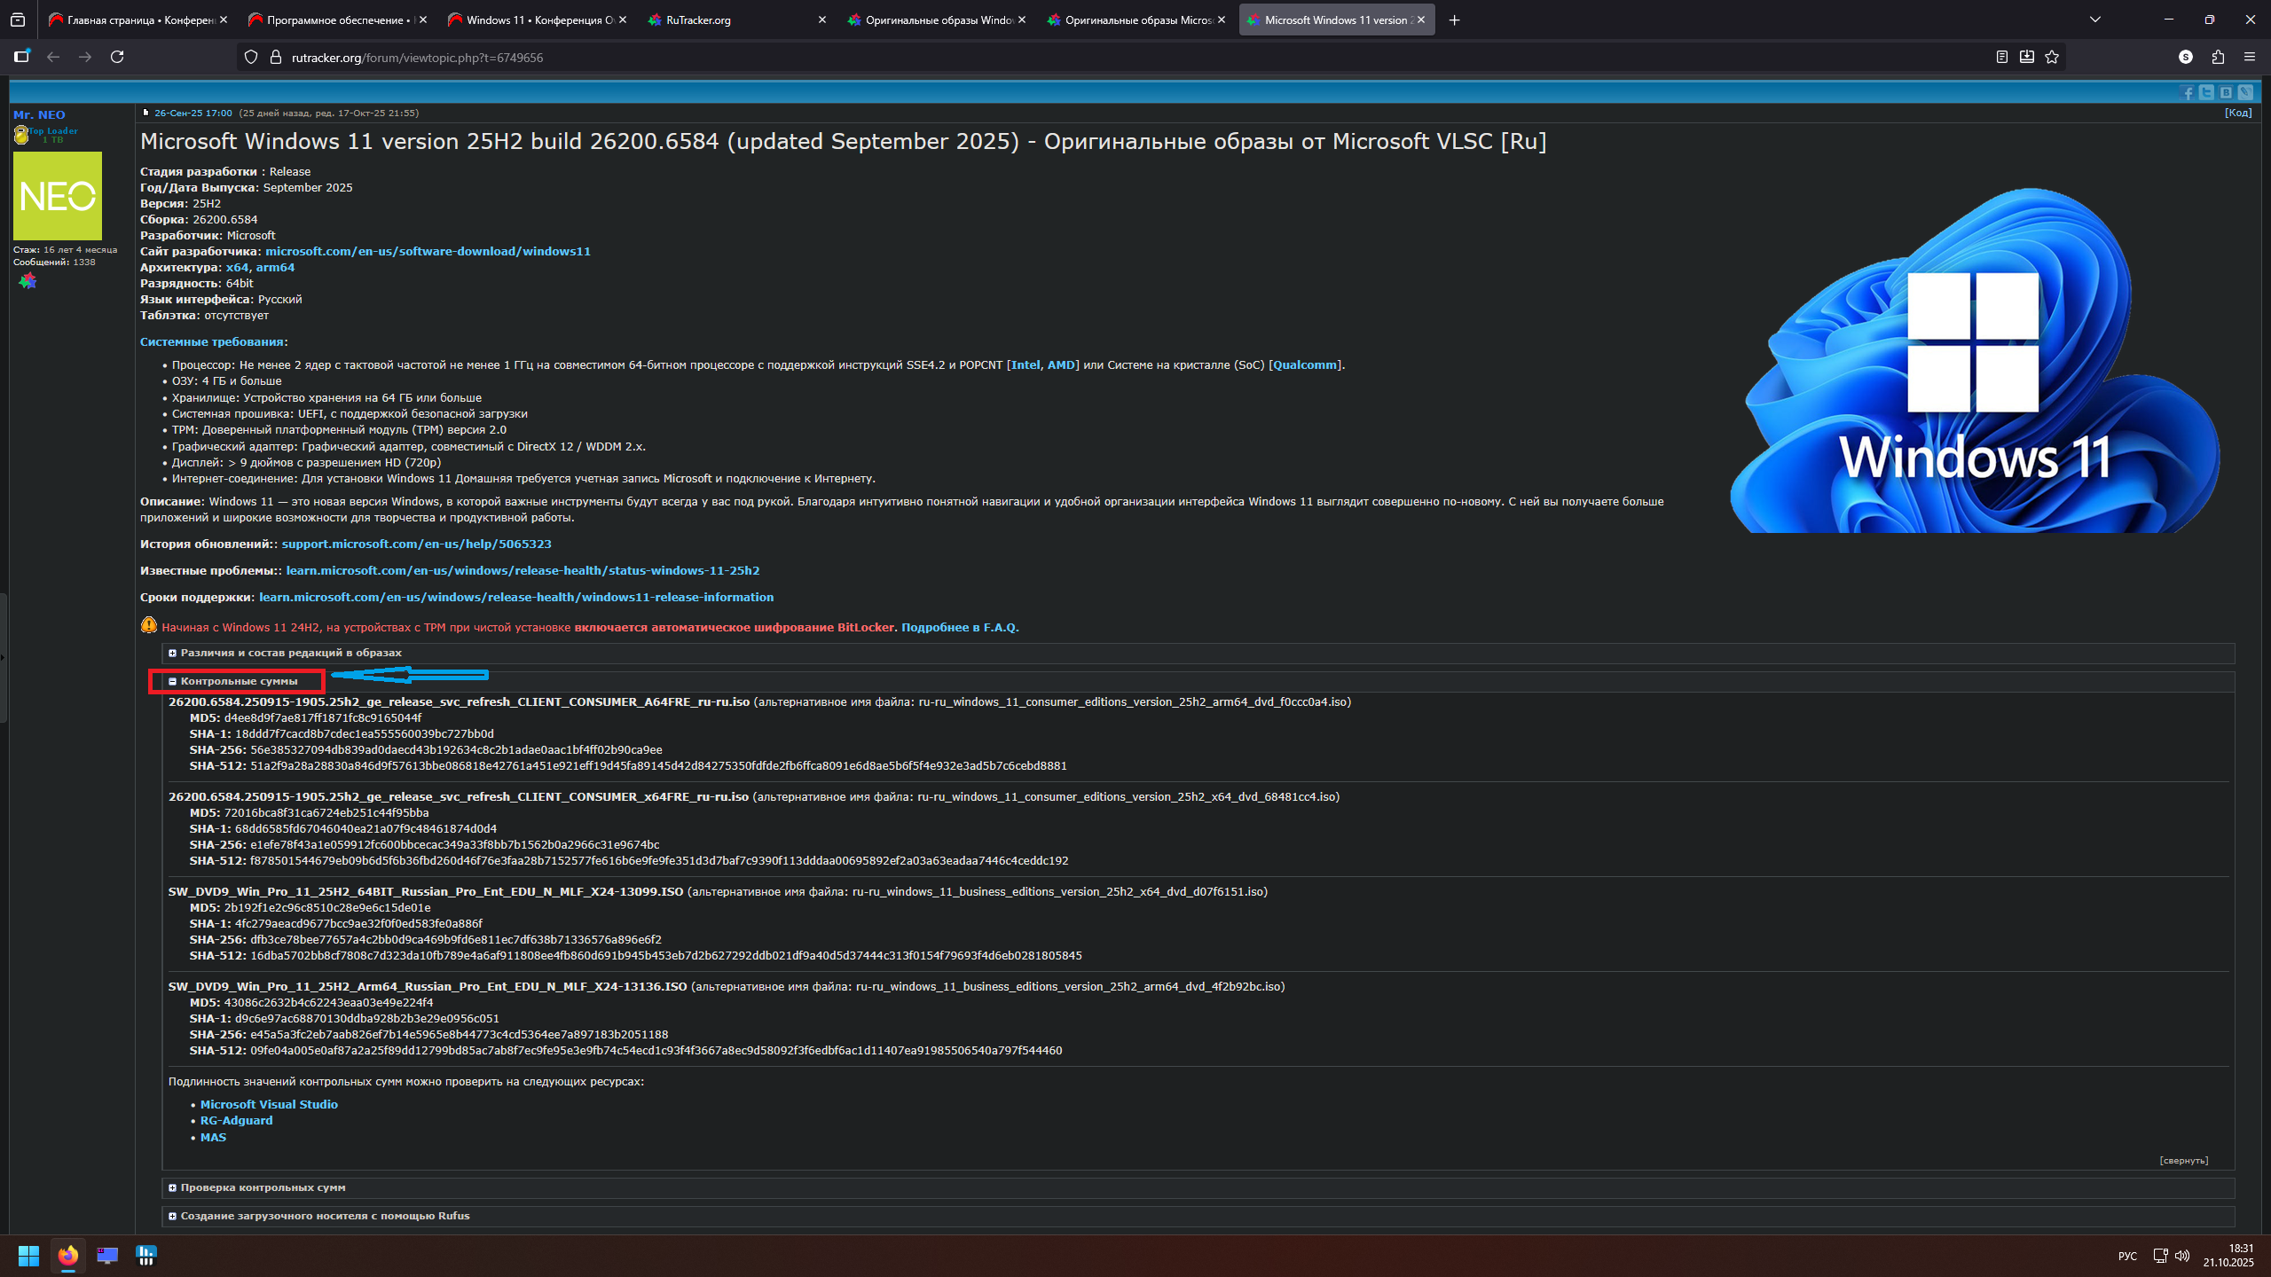This screenshot has width=2271, height=1277.
Task: Expand the Rufus bootable media spoiler
Action: [324, 1216]
